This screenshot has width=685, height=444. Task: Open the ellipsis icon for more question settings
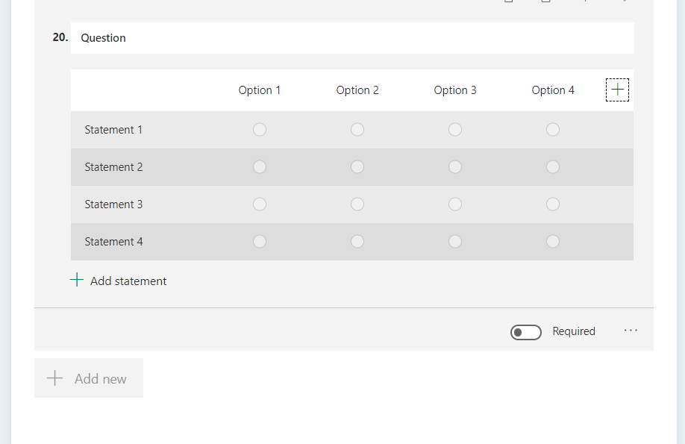pyautogui.click(x=631, y=331)
